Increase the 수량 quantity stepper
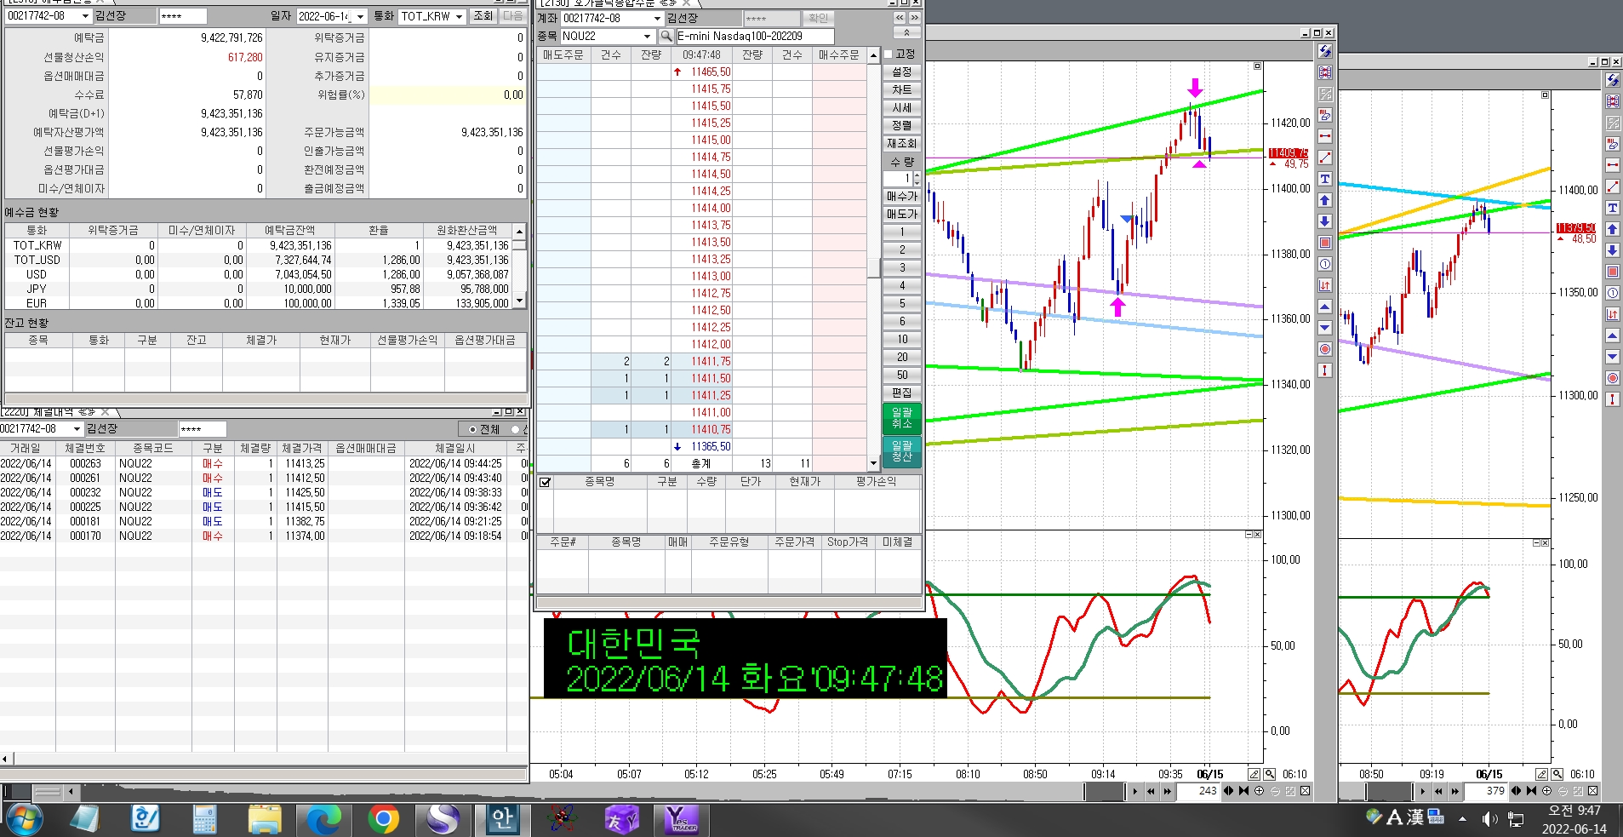The image size is (1623, 837). click(x=917, y=175)
